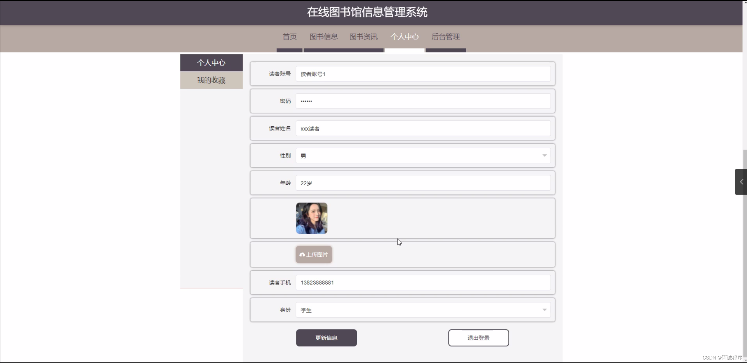Click the user avatar photo

click(x=311, y=218)
